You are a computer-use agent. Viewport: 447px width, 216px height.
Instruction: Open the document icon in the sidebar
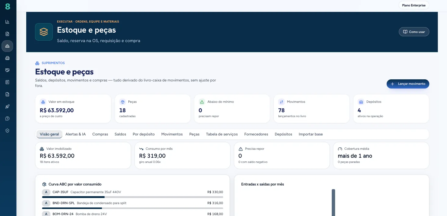(x=7, y=34)
